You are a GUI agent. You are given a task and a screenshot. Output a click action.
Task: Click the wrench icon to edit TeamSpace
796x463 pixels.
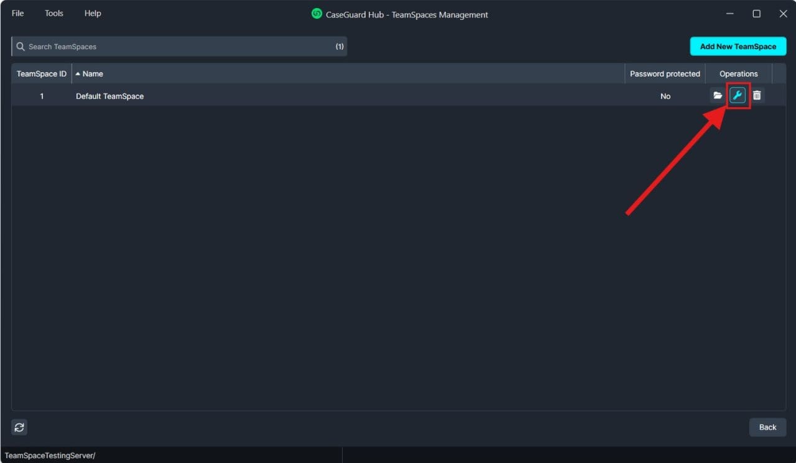pyautogui.click(x=738, y=96)
